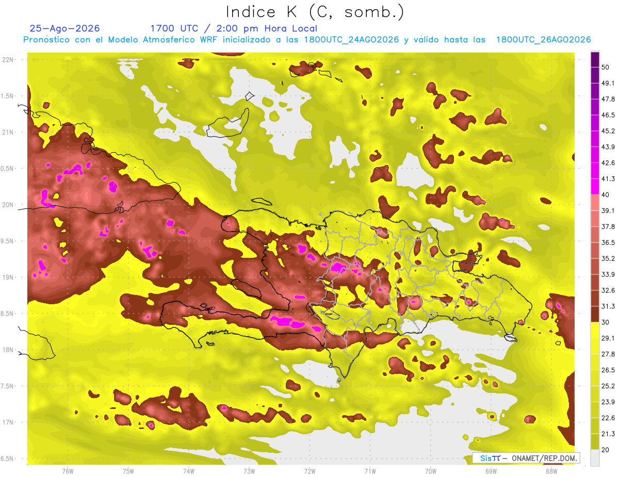619x478 pixels.
Task: Select colorbar value "36.5"
Action: [x=609, y=242]
